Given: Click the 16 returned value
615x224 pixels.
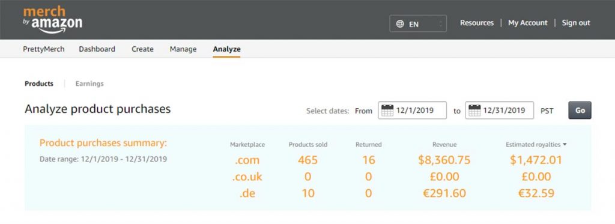Looking at the screenshot, I should (x=368, y=160).
